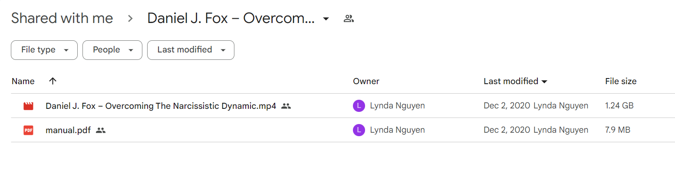Click the shared icon beside the mp4 filename
Screen dimensions: 675x170
coord(286,106)
